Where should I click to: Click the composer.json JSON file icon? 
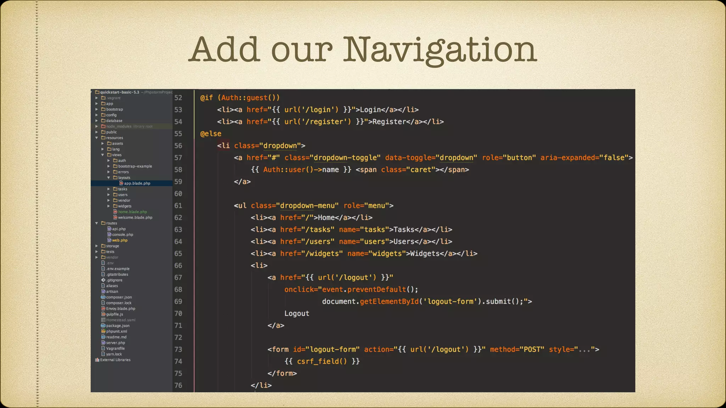(x=103, y=297)
